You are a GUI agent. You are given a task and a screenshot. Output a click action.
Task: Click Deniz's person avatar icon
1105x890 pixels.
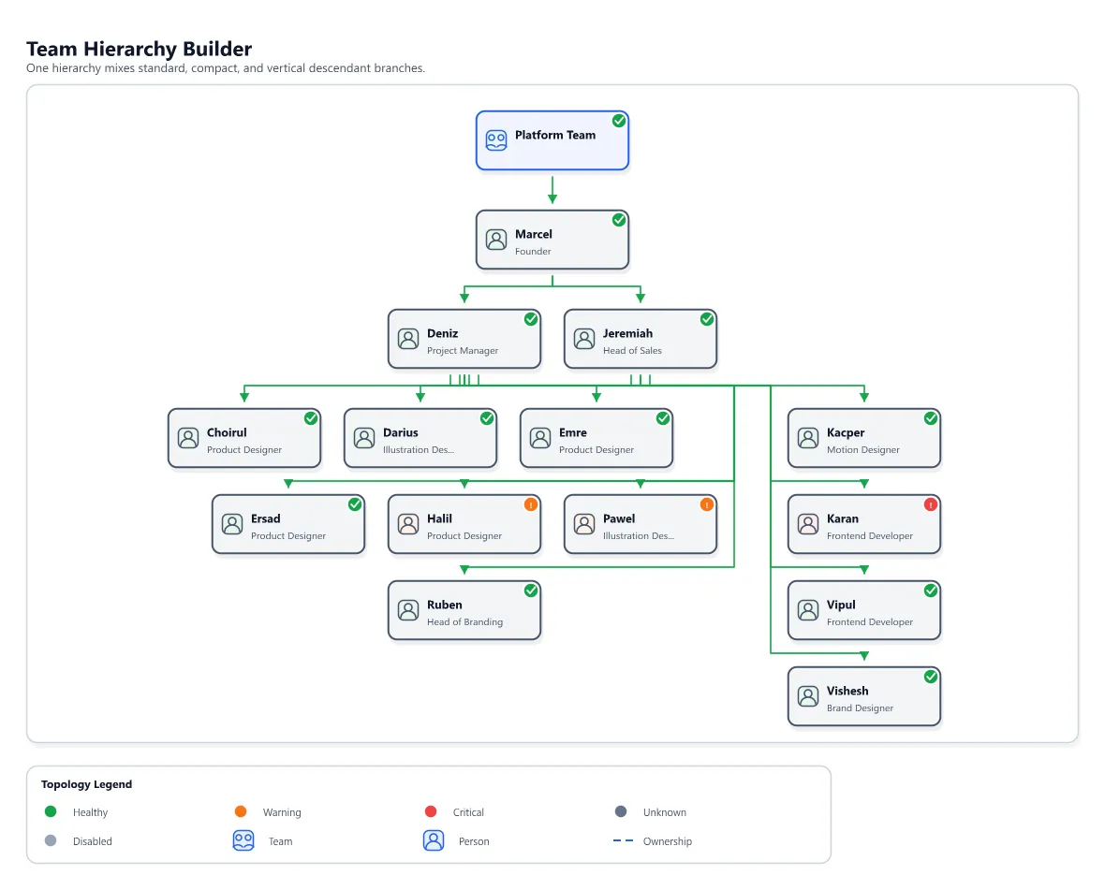(x=408, y=339)
